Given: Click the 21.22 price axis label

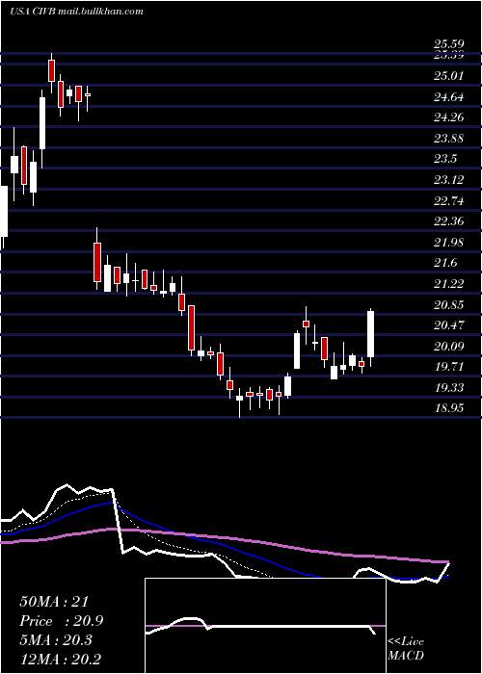Looking at the screenshot, I should pos(449,284).
